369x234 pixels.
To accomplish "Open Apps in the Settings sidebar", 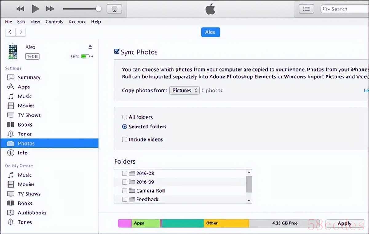I will click(x=24, y=87).
